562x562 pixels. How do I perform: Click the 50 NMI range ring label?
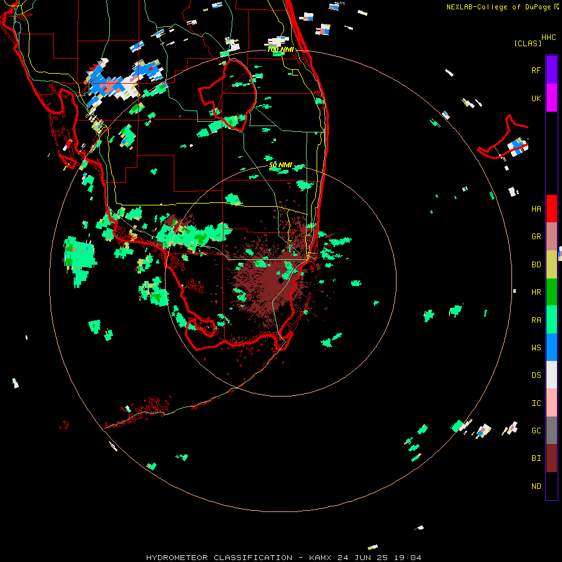(x=280, y=165)
